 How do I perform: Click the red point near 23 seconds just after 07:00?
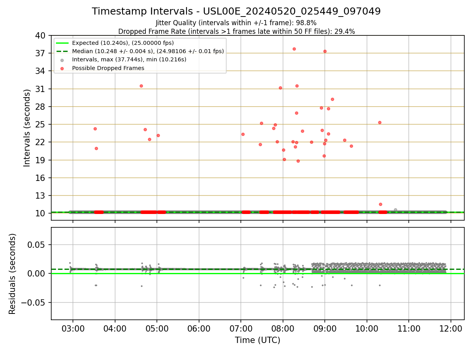pyautogui.click(x=243, y=134)
